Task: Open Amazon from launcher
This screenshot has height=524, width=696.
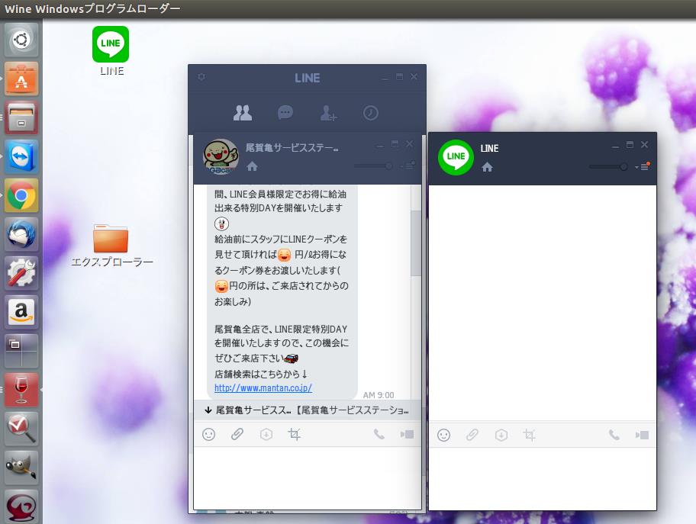Action: [21, 312]
